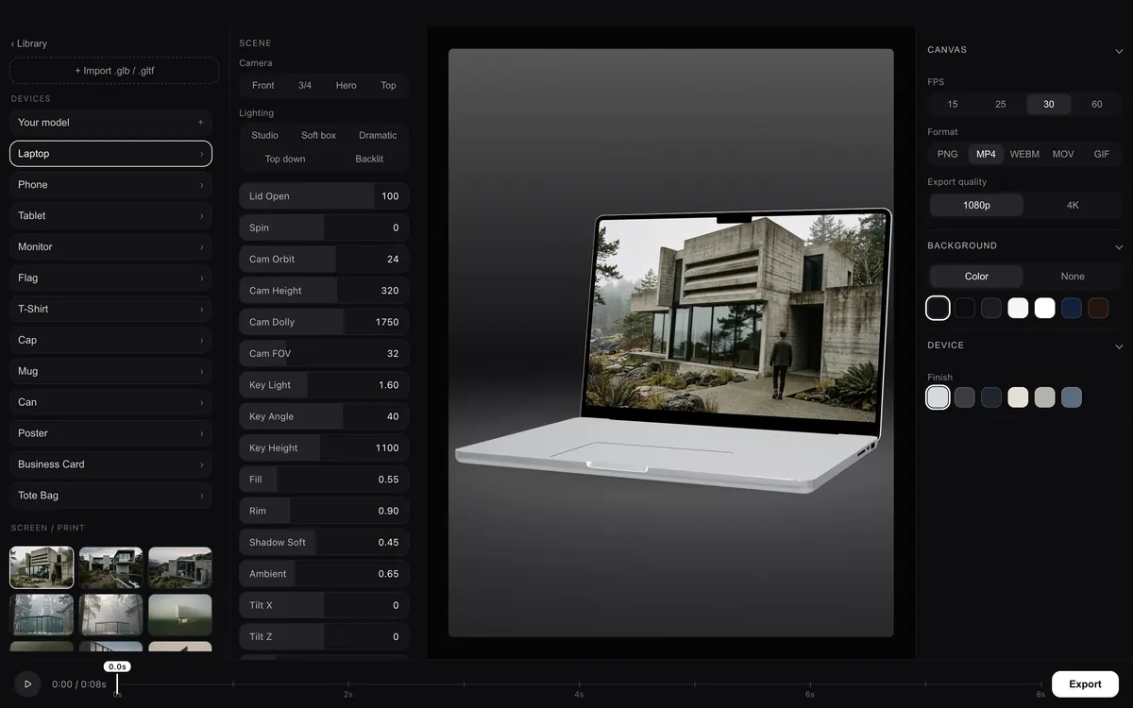1133x708 pixels.
Task: Switch camera to Top view
Action: pyautogui.click(x=388, y=86)
